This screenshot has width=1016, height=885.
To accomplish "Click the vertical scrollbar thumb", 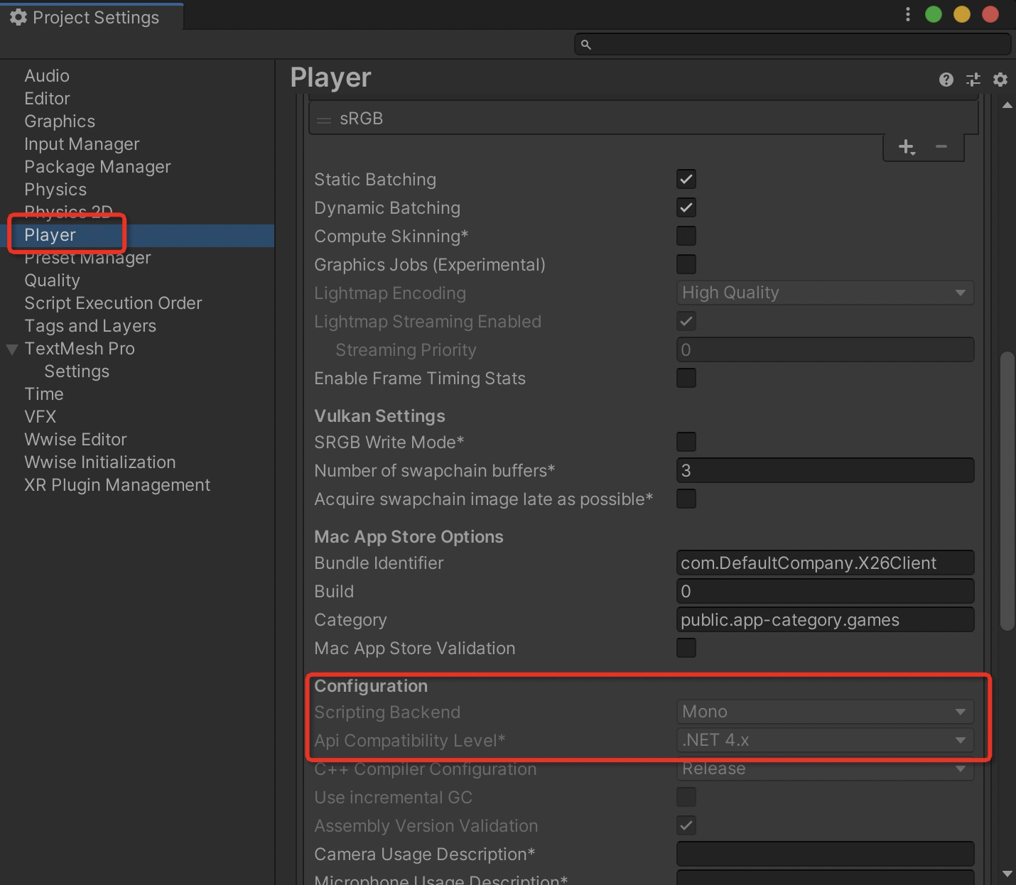I will tap(1007, 491).
